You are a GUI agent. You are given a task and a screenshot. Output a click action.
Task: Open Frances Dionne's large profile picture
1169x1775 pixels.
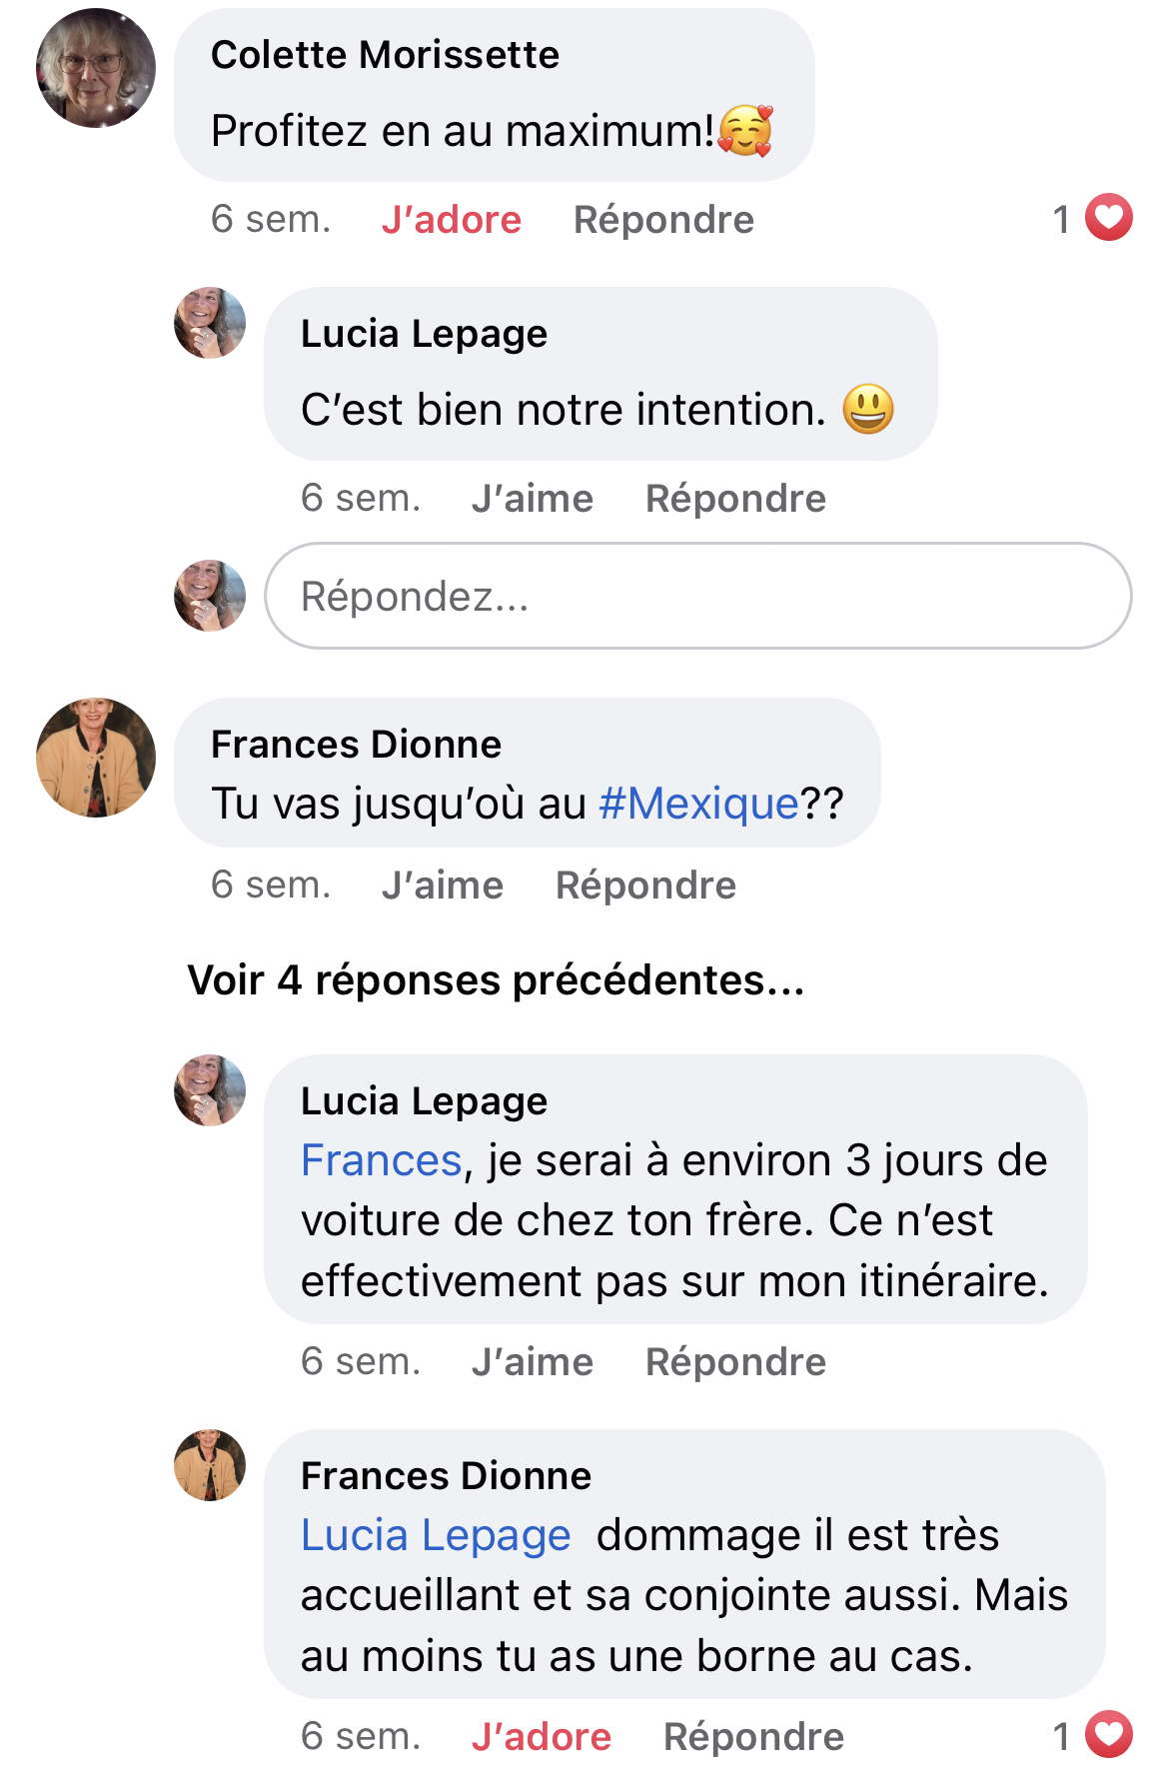point(96,758)
